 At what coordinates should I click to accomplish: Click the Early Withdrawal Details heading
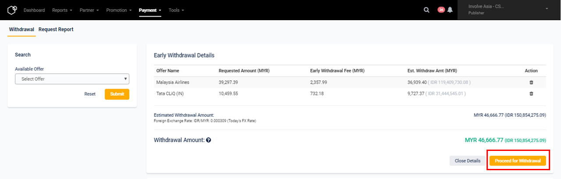(184, 55)
